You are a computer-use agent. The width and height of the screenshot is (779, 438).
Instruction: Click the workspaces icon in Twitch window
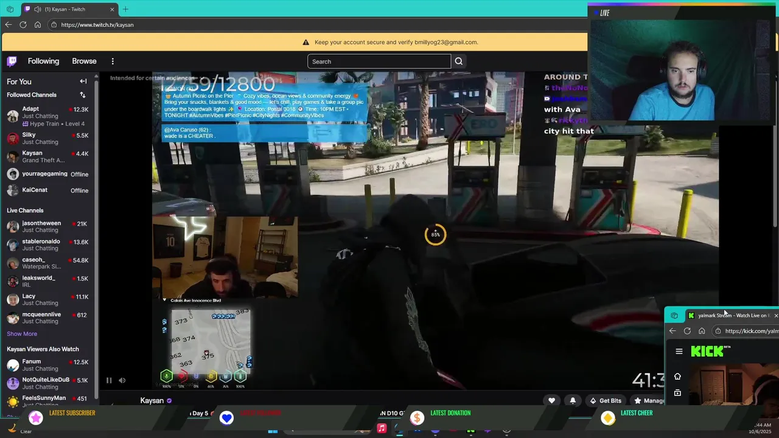point(10,9)
